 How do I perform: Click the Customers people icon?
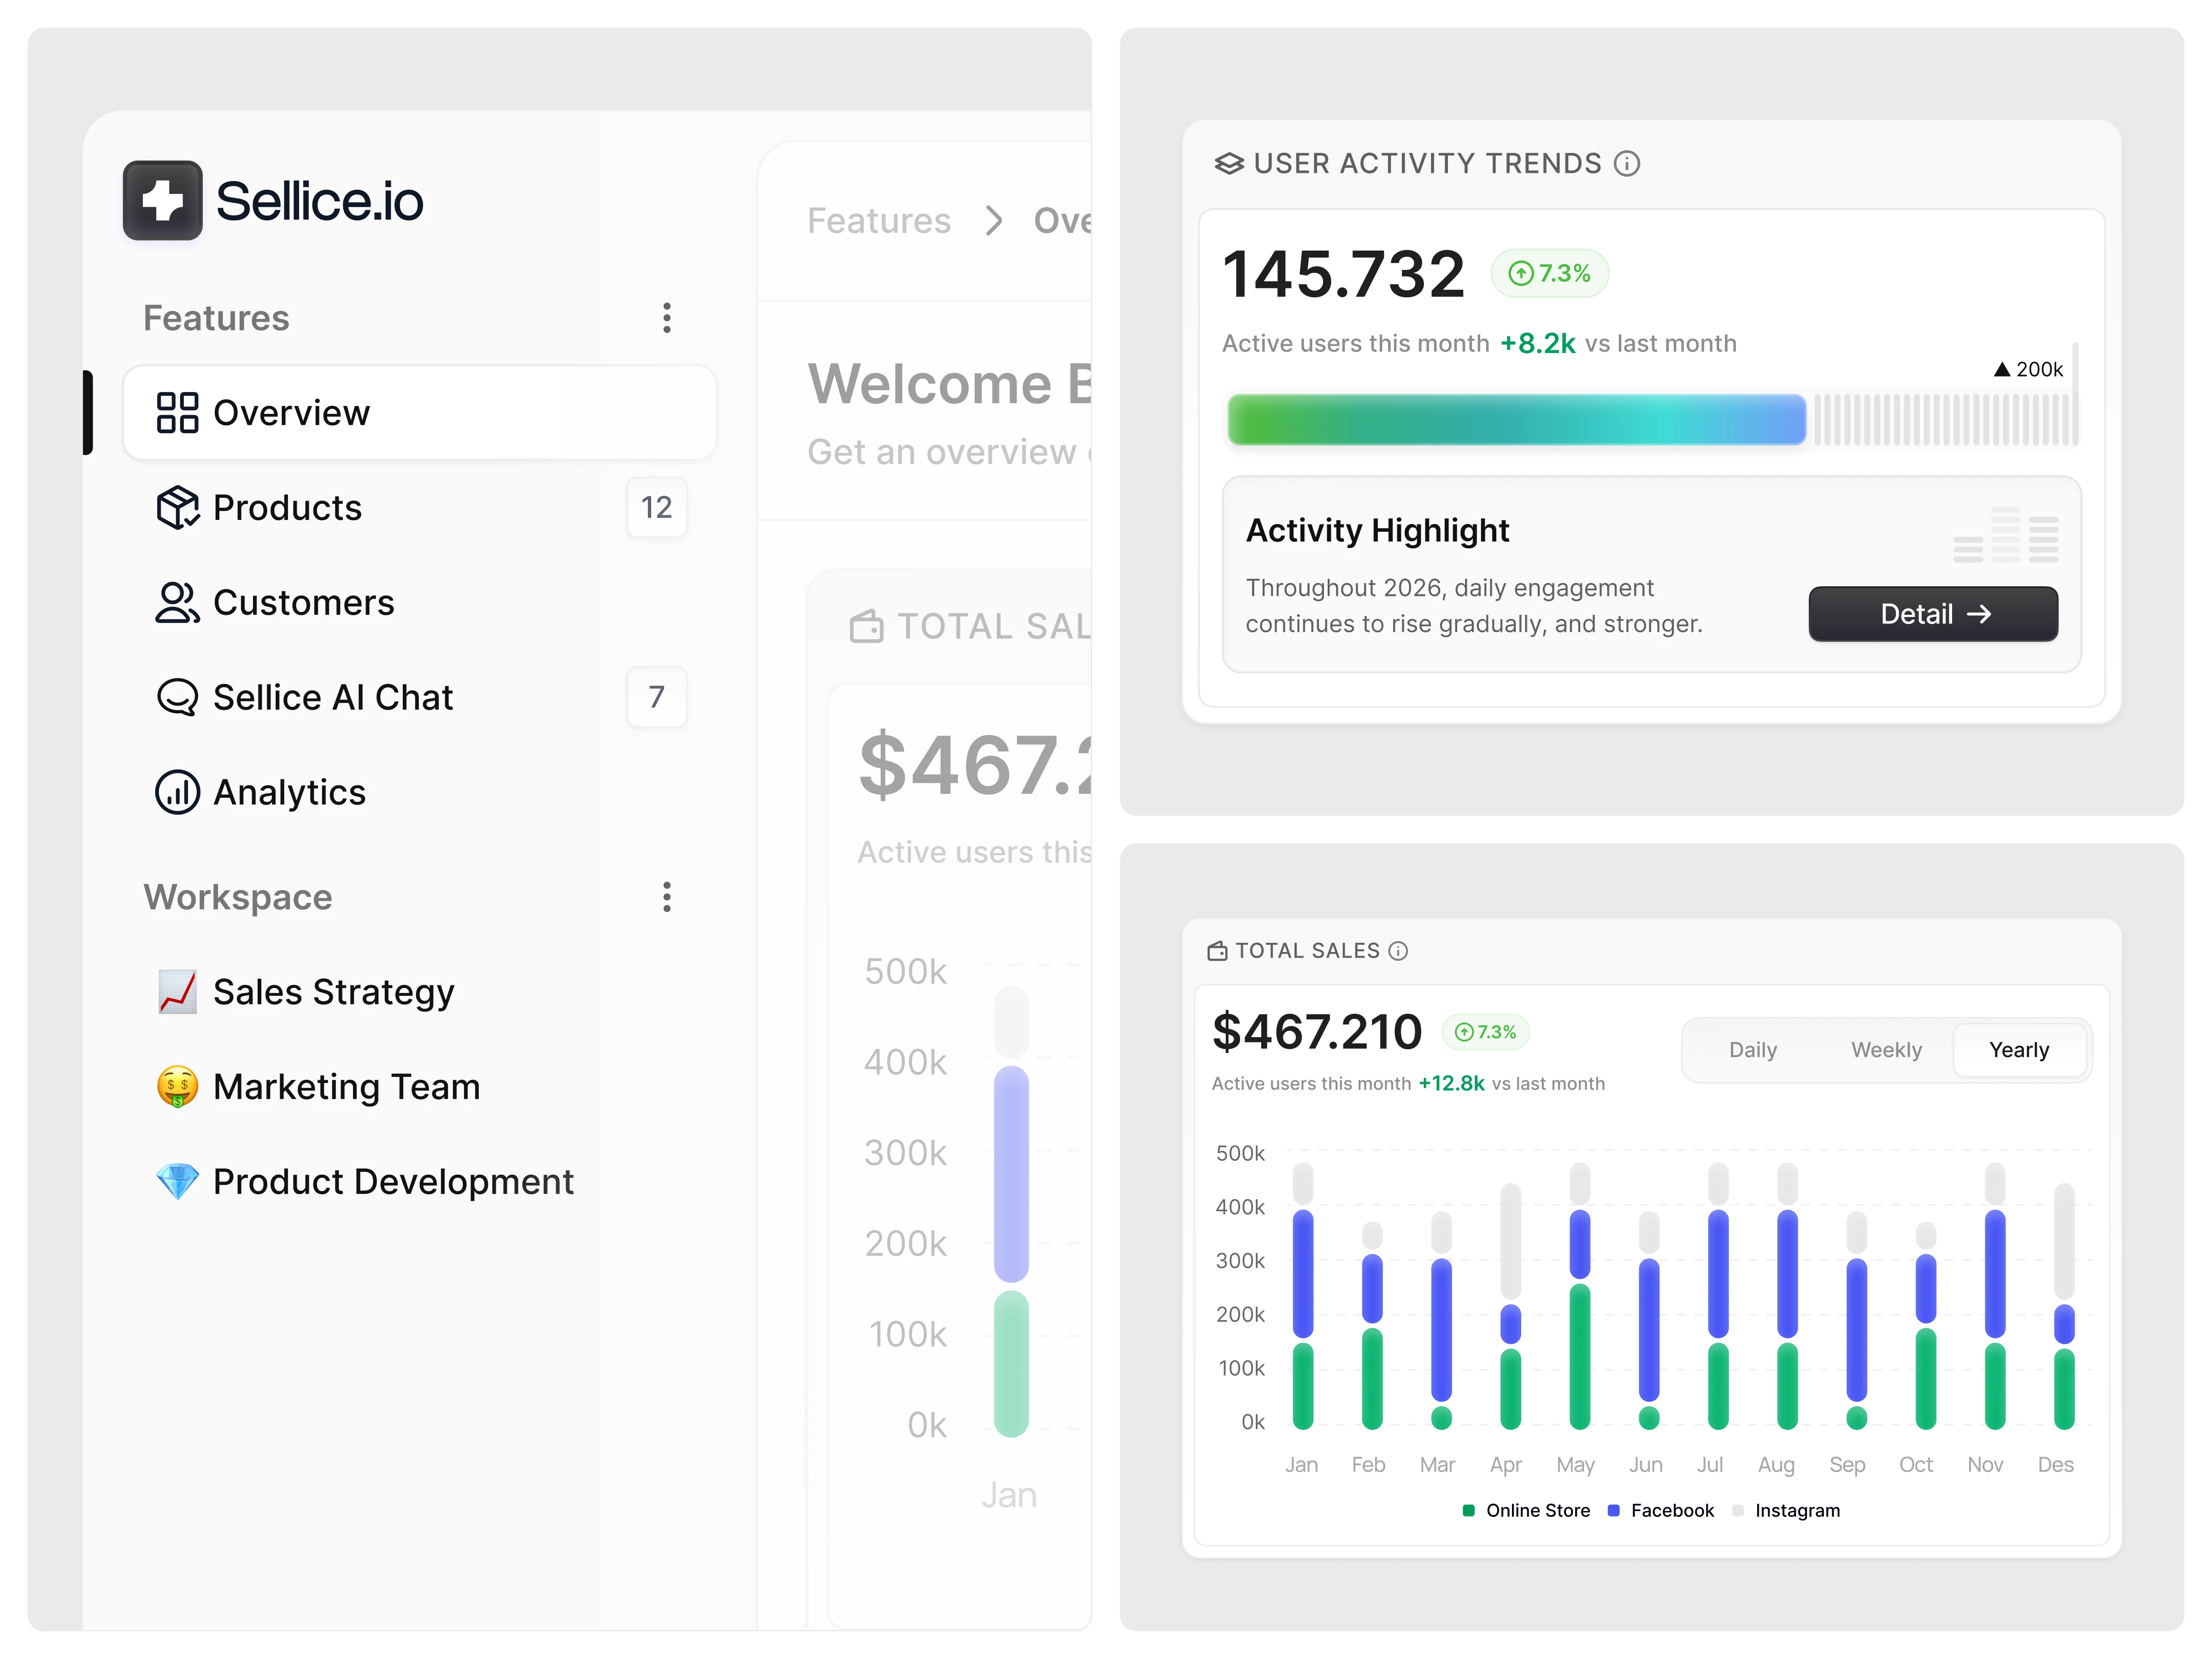pyautogui.click(x=177, y=602)
